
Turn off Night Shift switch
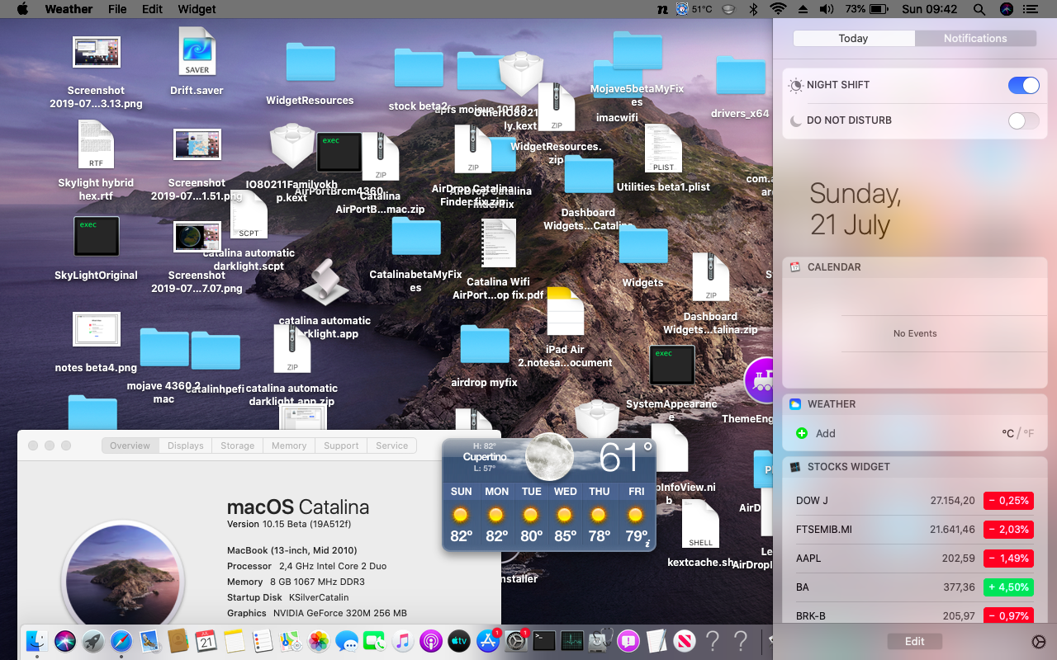pyautogui.click(x=1024, y=85)
